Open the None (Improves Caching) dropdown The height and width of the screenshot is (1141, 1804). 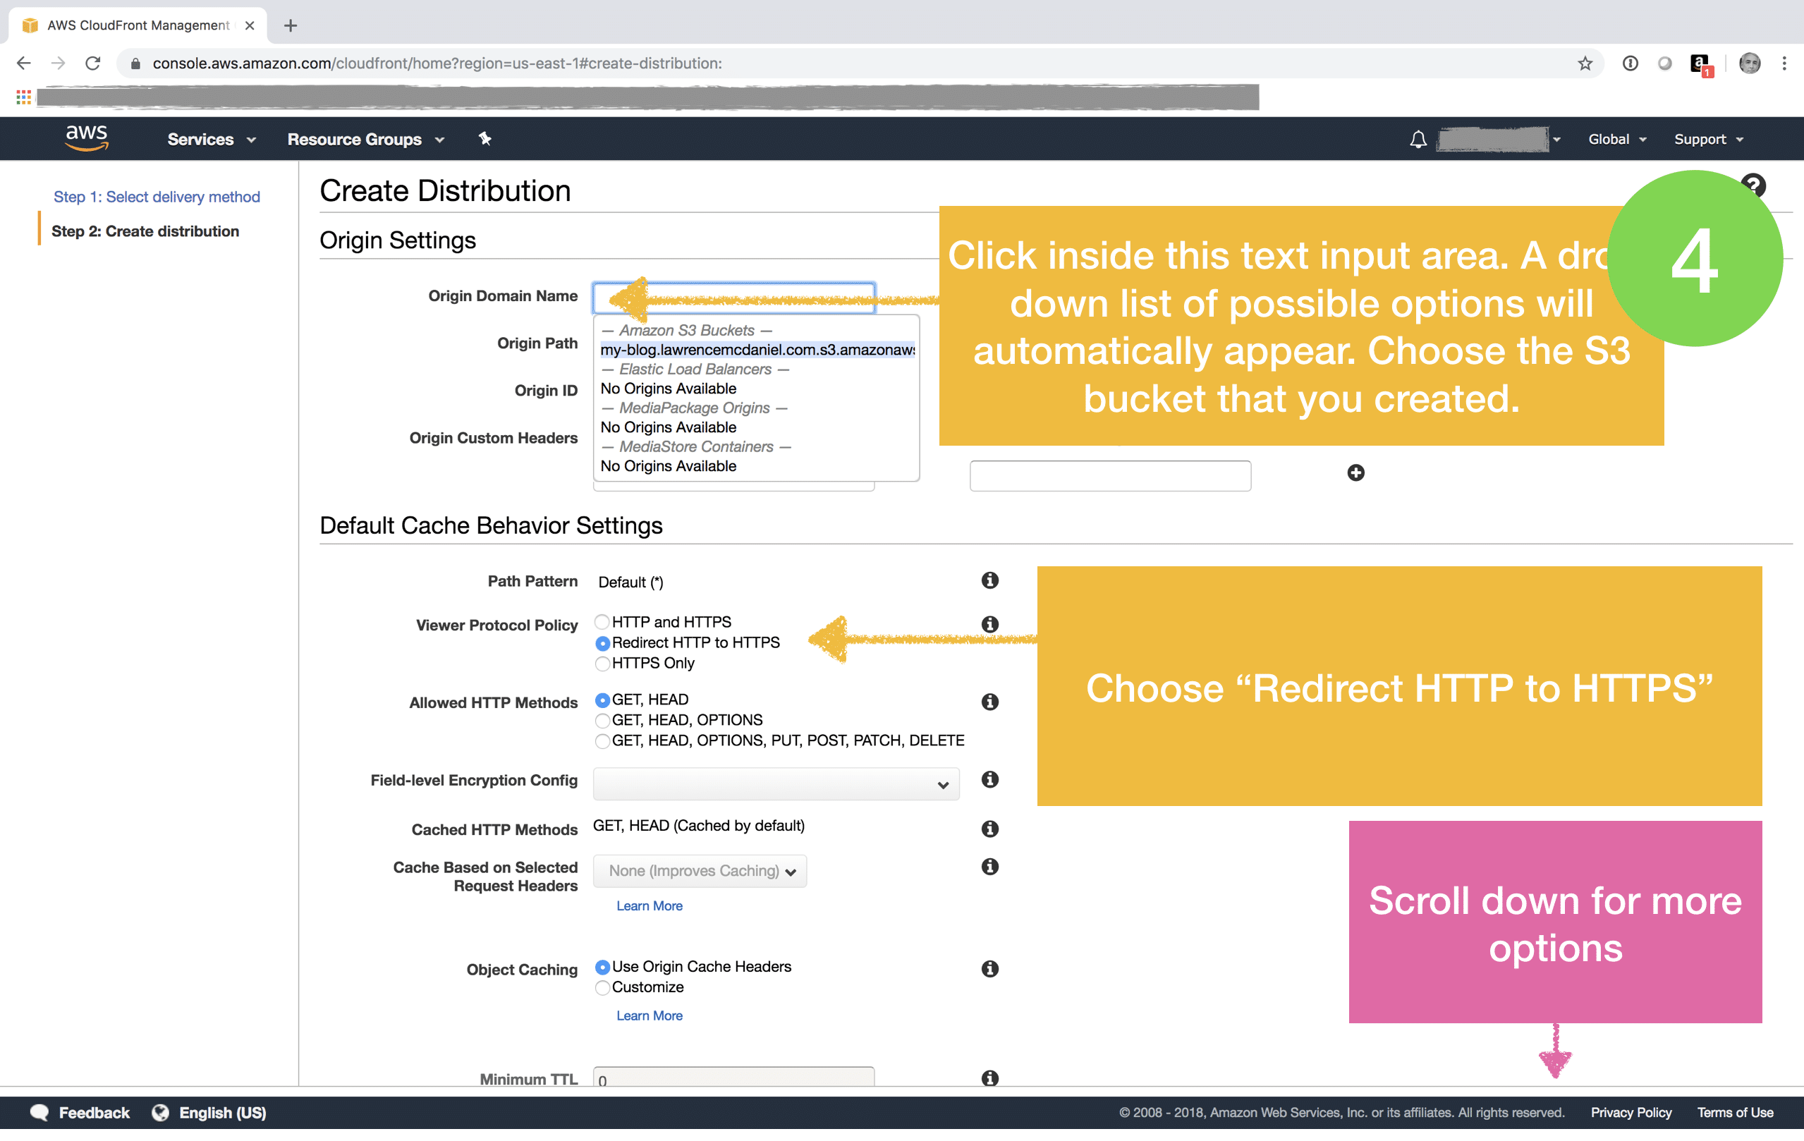point(699,870)
